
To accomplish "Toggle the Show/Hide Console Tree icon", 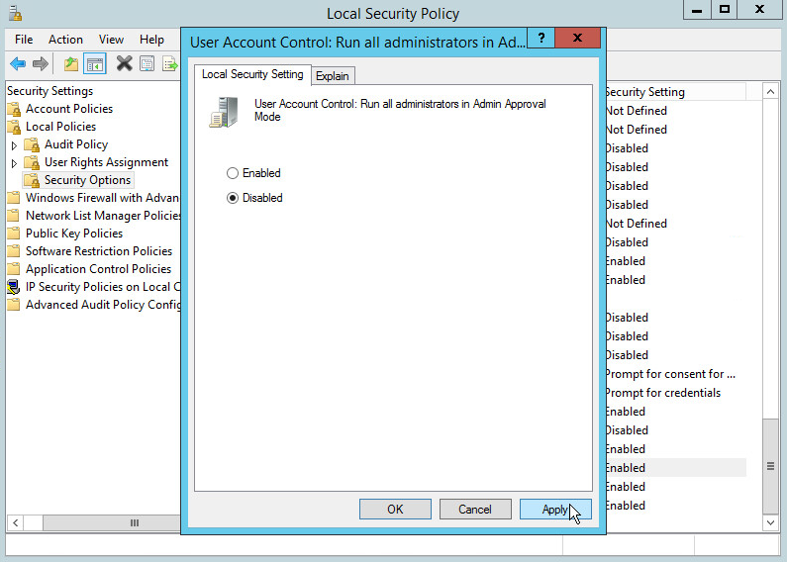I will (95, 64).
